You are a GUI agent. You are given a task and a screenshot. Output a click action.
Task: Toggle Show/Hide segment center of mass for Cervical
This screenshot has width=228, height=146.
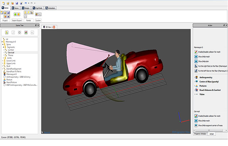[196, 125]
